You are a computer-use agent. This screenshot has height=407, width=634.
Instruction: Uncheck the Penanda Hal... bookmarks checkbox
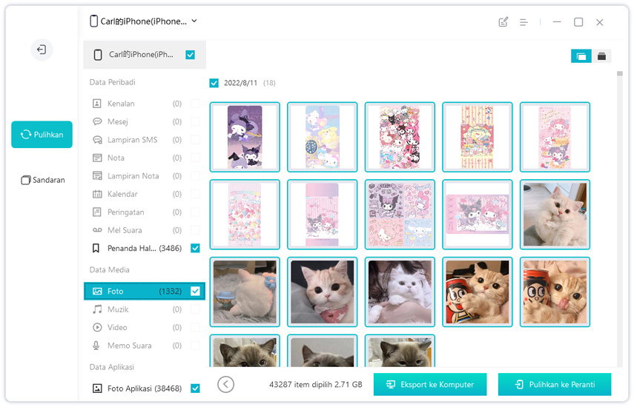click(x=195, y=249)
